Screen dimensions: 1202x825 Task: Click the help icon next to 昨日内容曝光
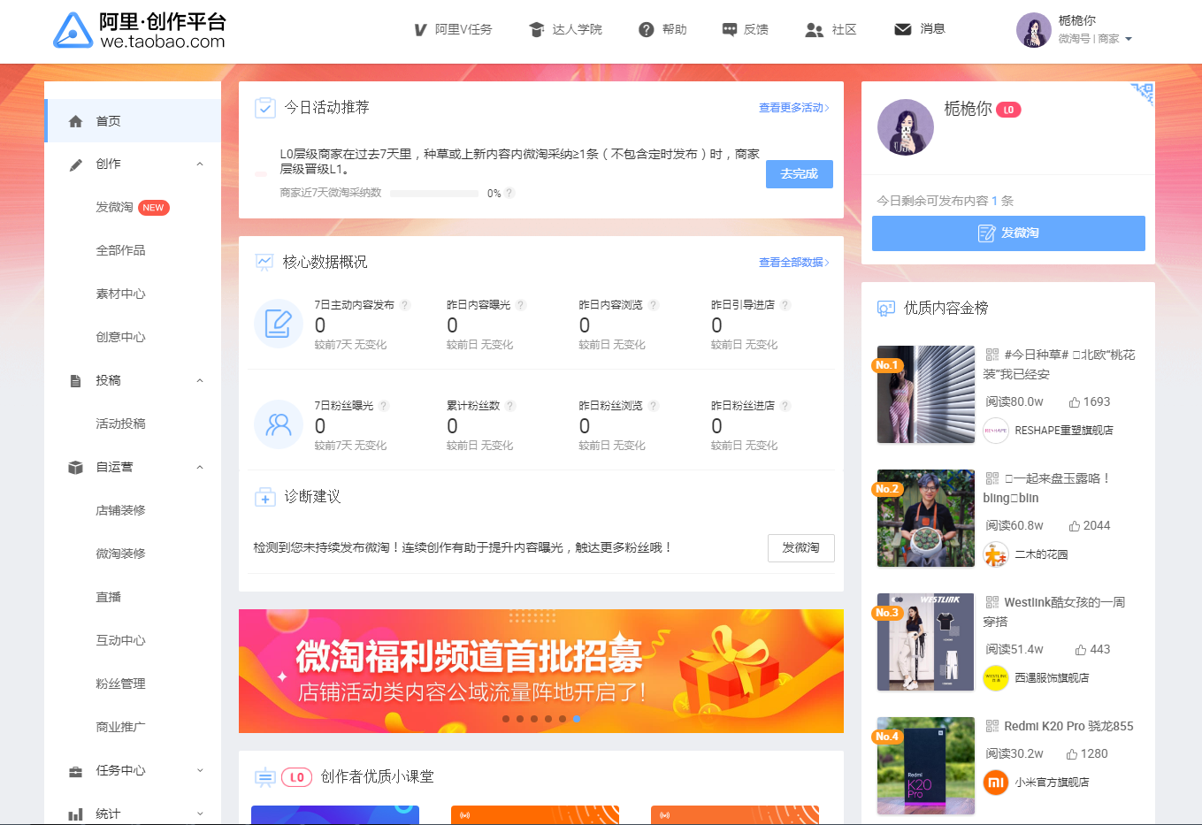pyautogui.click(x=521, y=305)
